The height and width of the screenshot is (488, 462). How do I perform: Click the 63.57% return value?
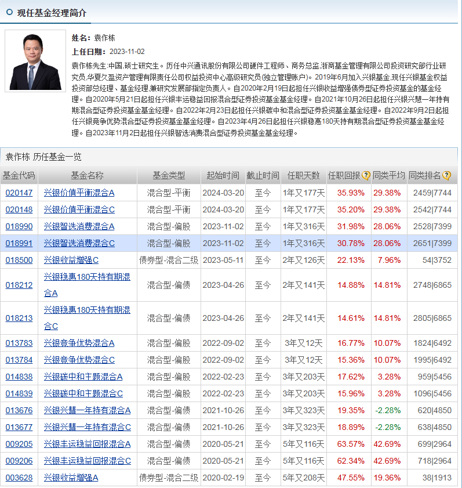pyautogui.click(x=351, y=444)
